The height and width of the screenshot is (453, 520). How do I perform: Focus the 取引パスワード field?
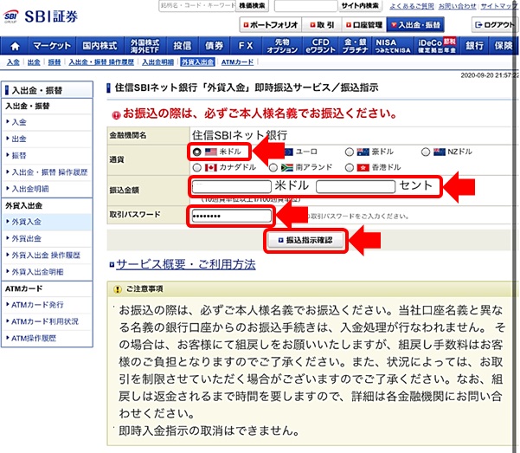(232, 217)
